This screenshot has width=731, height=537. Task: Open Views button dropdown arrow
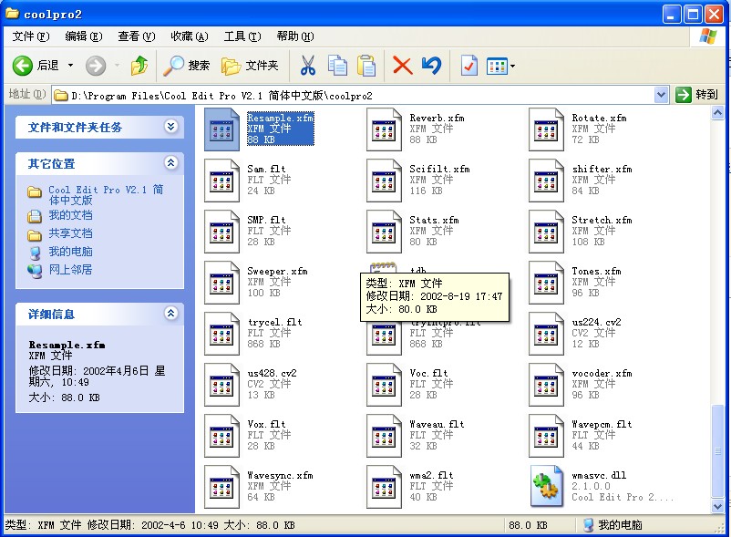click(512, 67)
